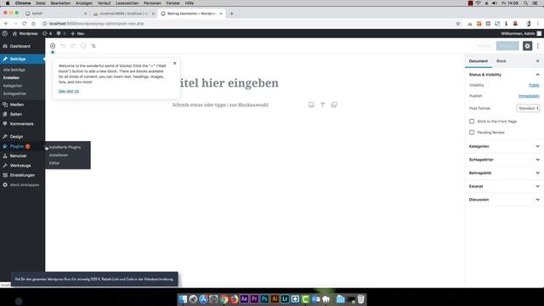Open the block navigation icon
Screen dimensions: 544x306
point(93,46)
